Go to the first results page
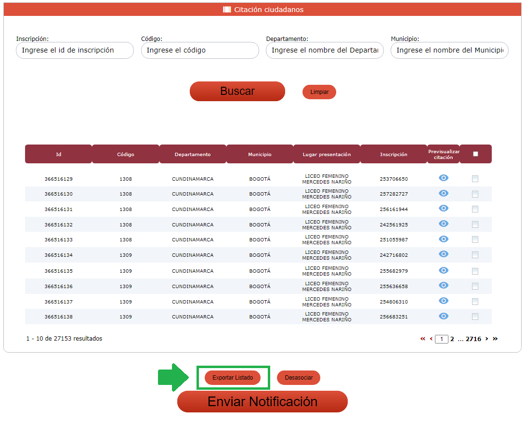 [x=423, y=339]
